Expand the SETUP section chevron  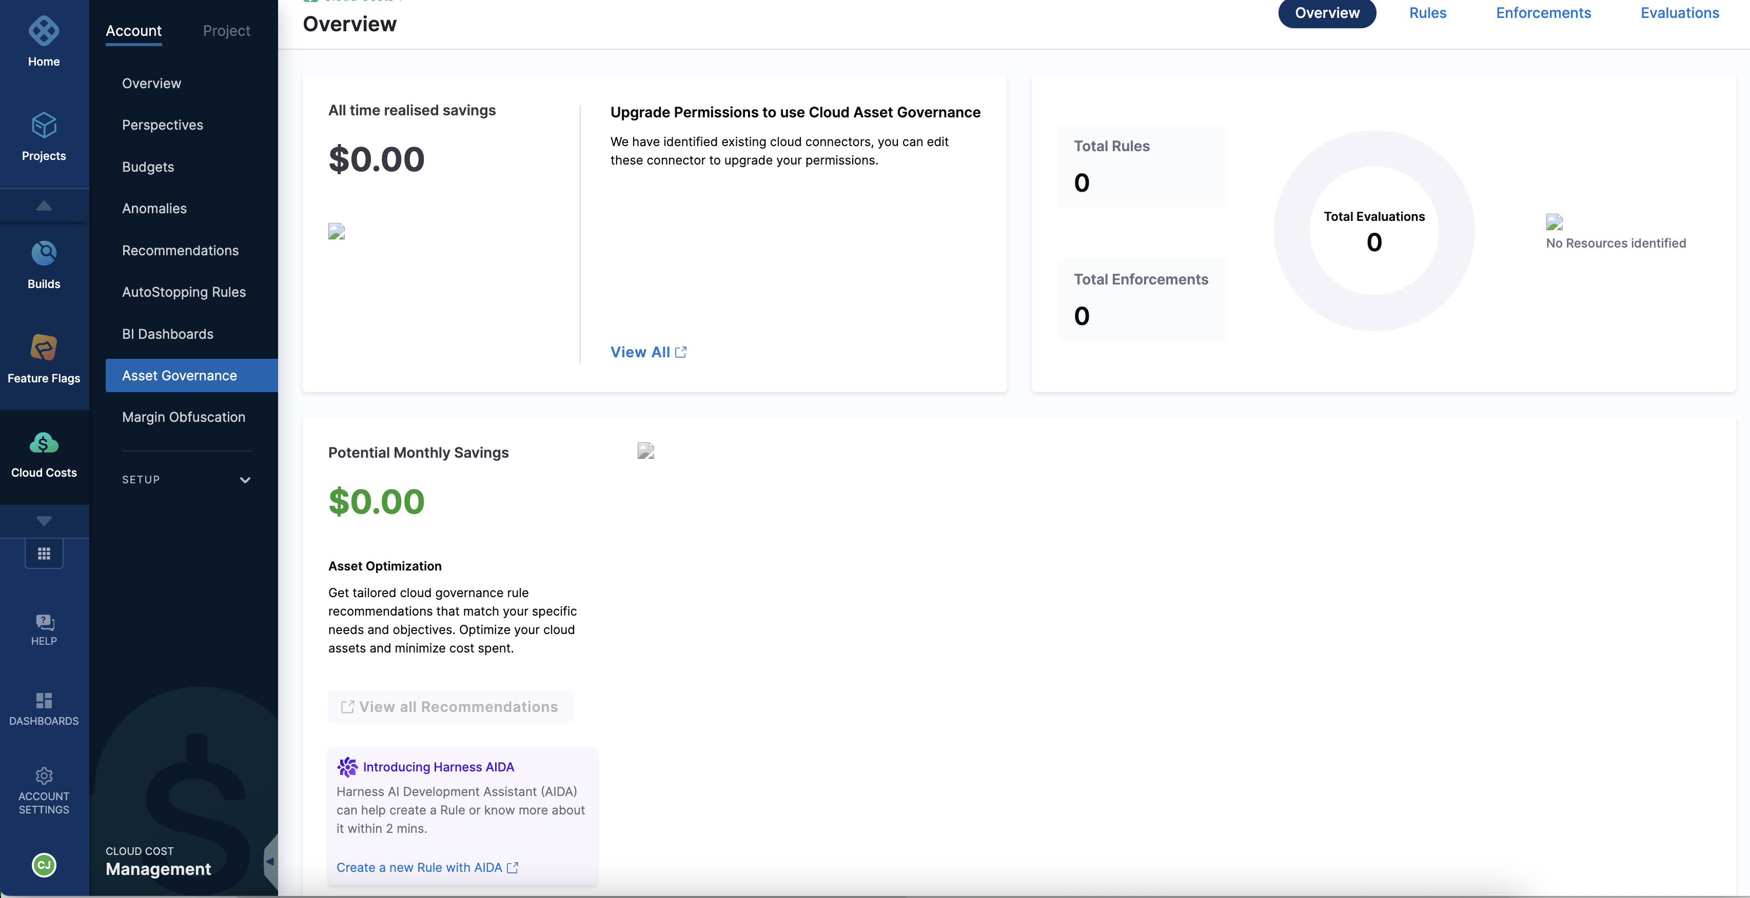245,480
